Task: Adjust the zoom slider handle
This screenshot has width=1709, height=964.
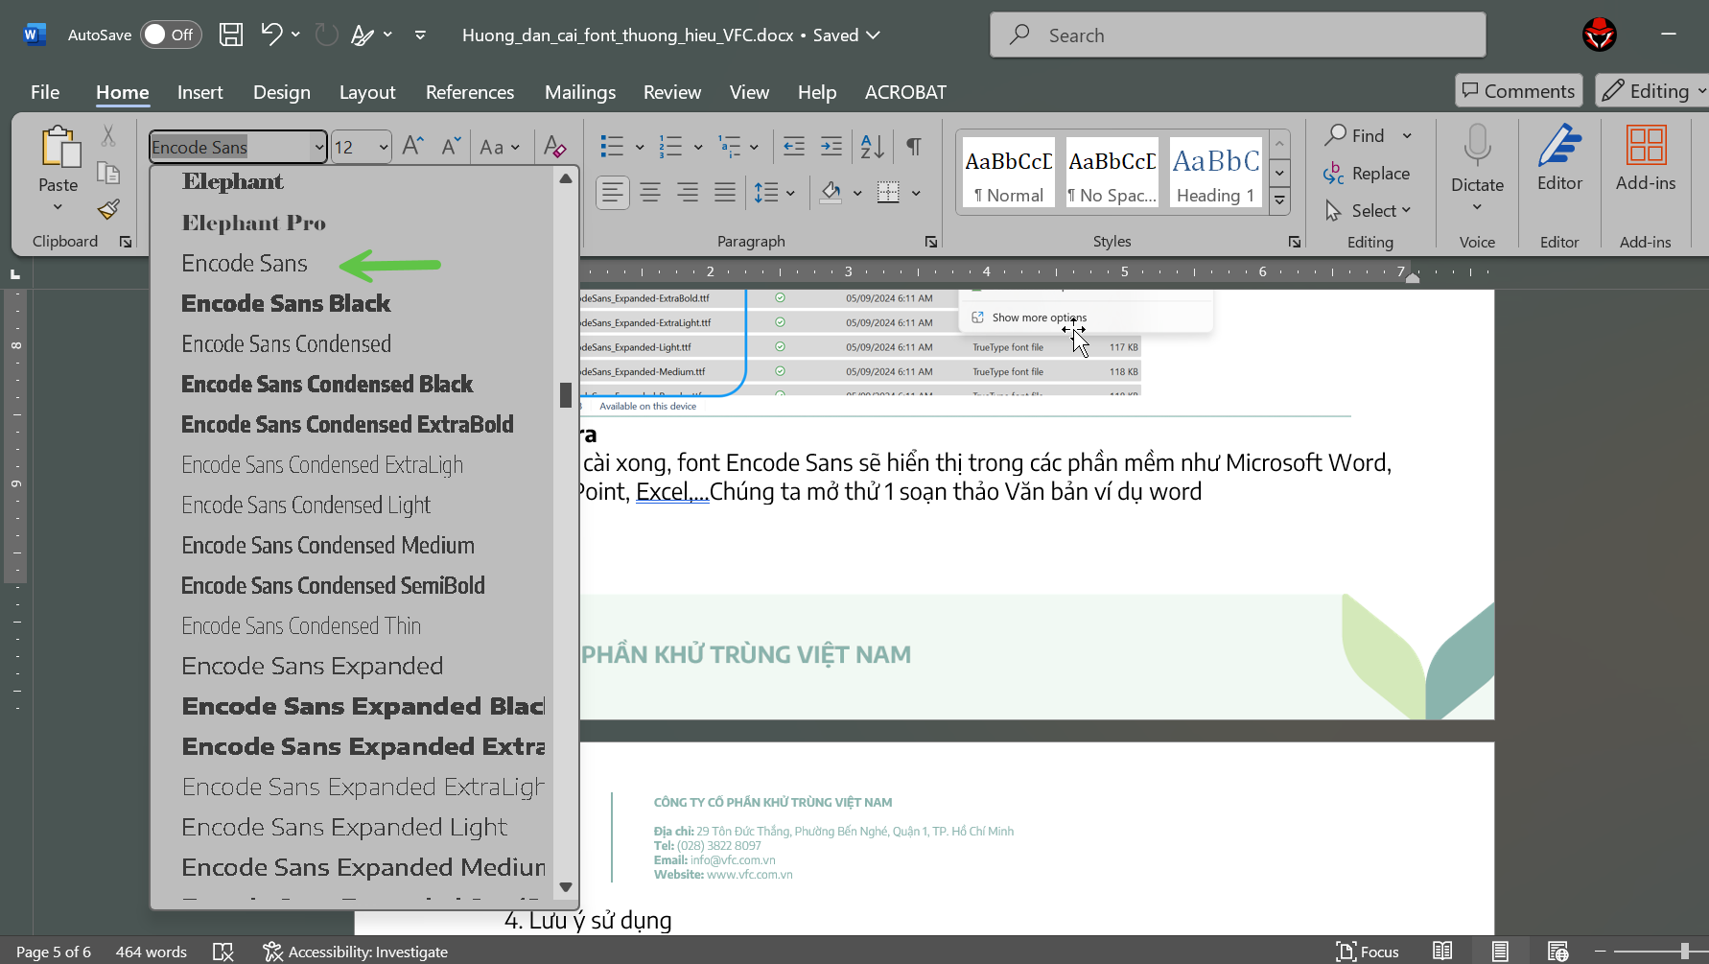Action: (1685, 952)
